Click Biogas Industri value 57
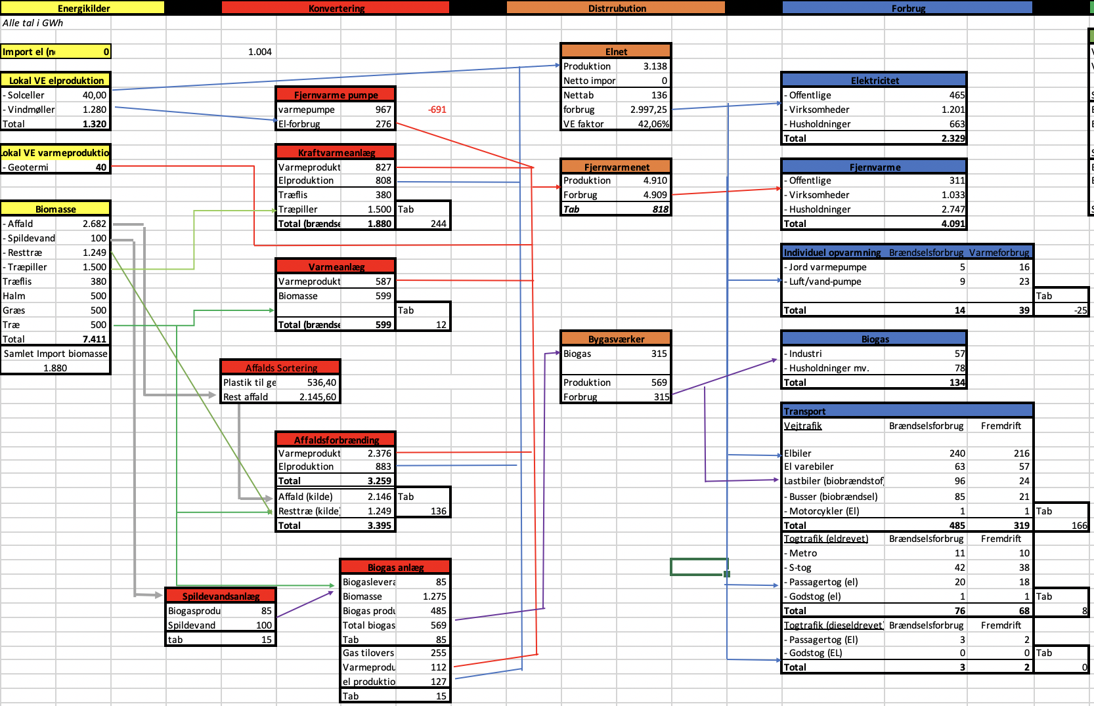 [x=959, y=354]
